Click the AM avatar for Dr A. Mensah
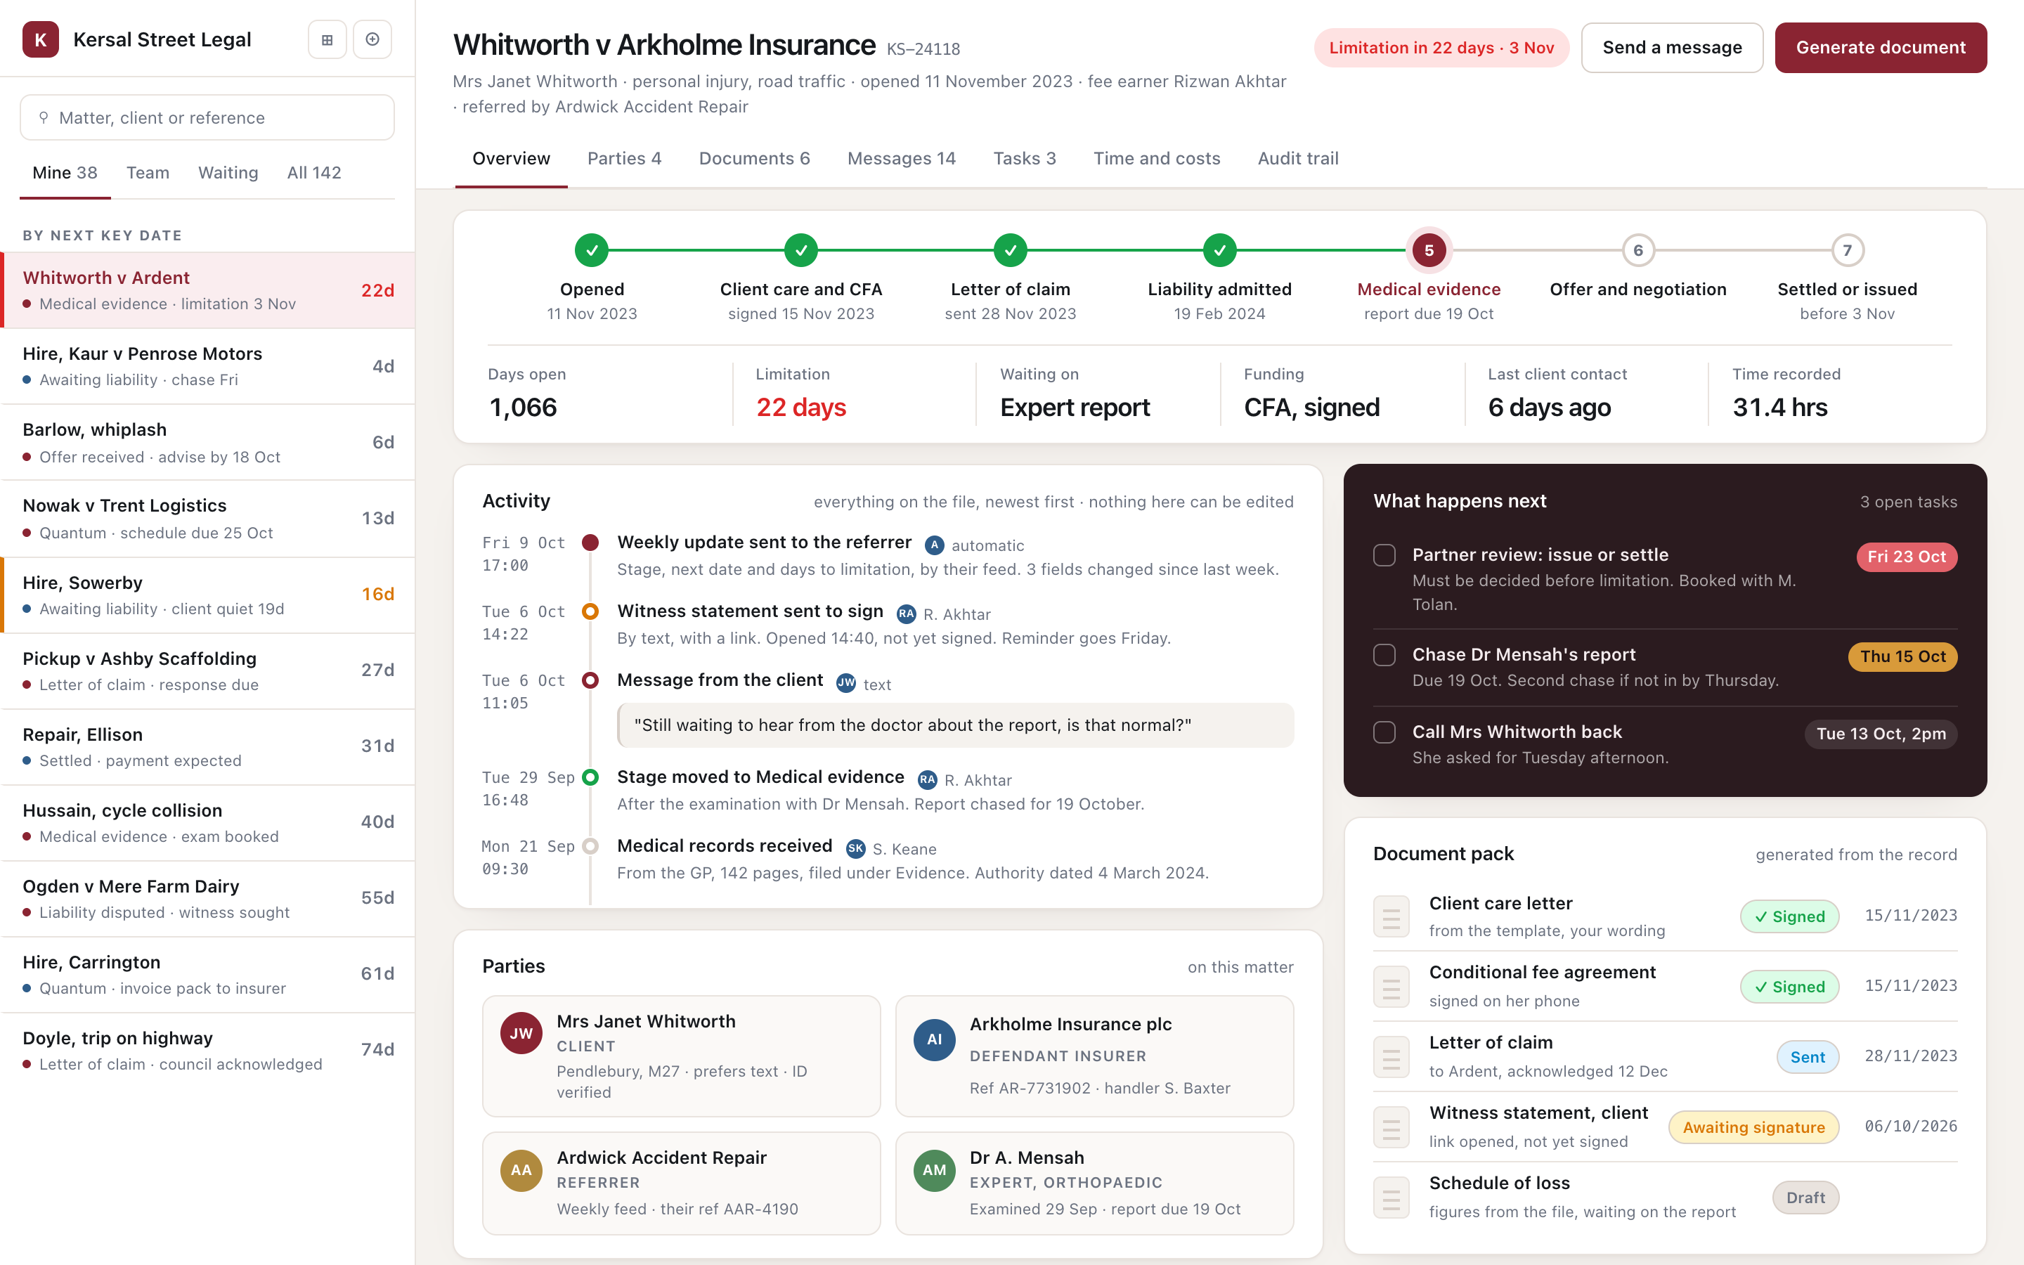The height and width of the screenshot is (1265, 2024). pyautogui.click(x=934, y=1170)
